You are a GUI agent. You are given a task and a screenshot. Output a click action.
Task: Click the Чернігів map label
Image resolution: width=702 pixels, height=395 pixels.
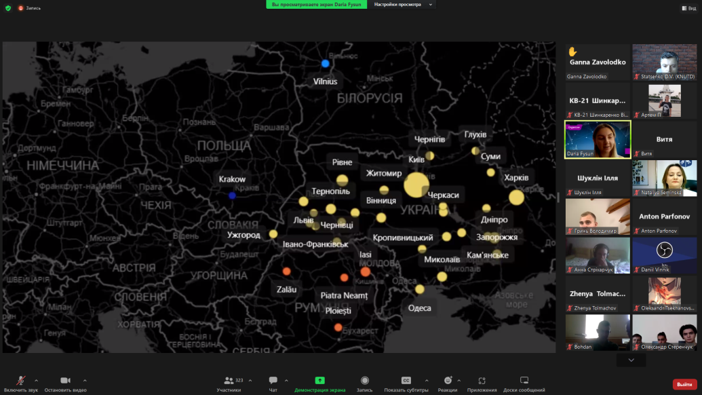tap(429, 139)
